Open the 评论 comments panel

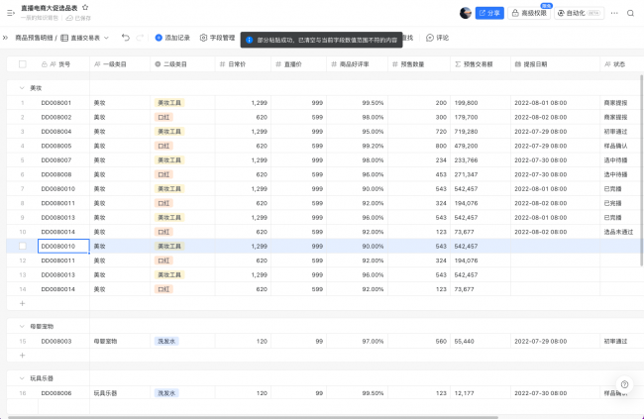[x=436, y=38]
